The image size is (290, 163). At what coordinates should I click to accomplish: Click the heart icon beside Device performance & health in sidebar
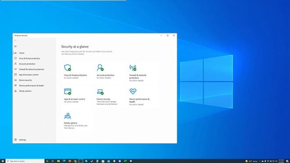[x=15, y=86]
